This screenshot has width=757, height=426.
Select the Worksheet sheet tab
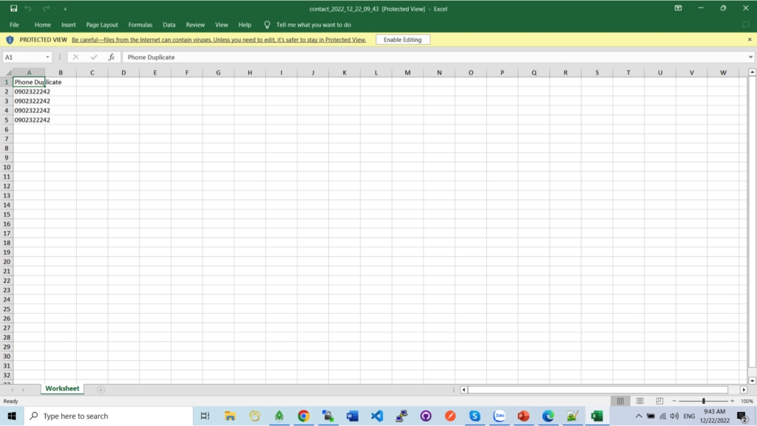tap(62, 388)
